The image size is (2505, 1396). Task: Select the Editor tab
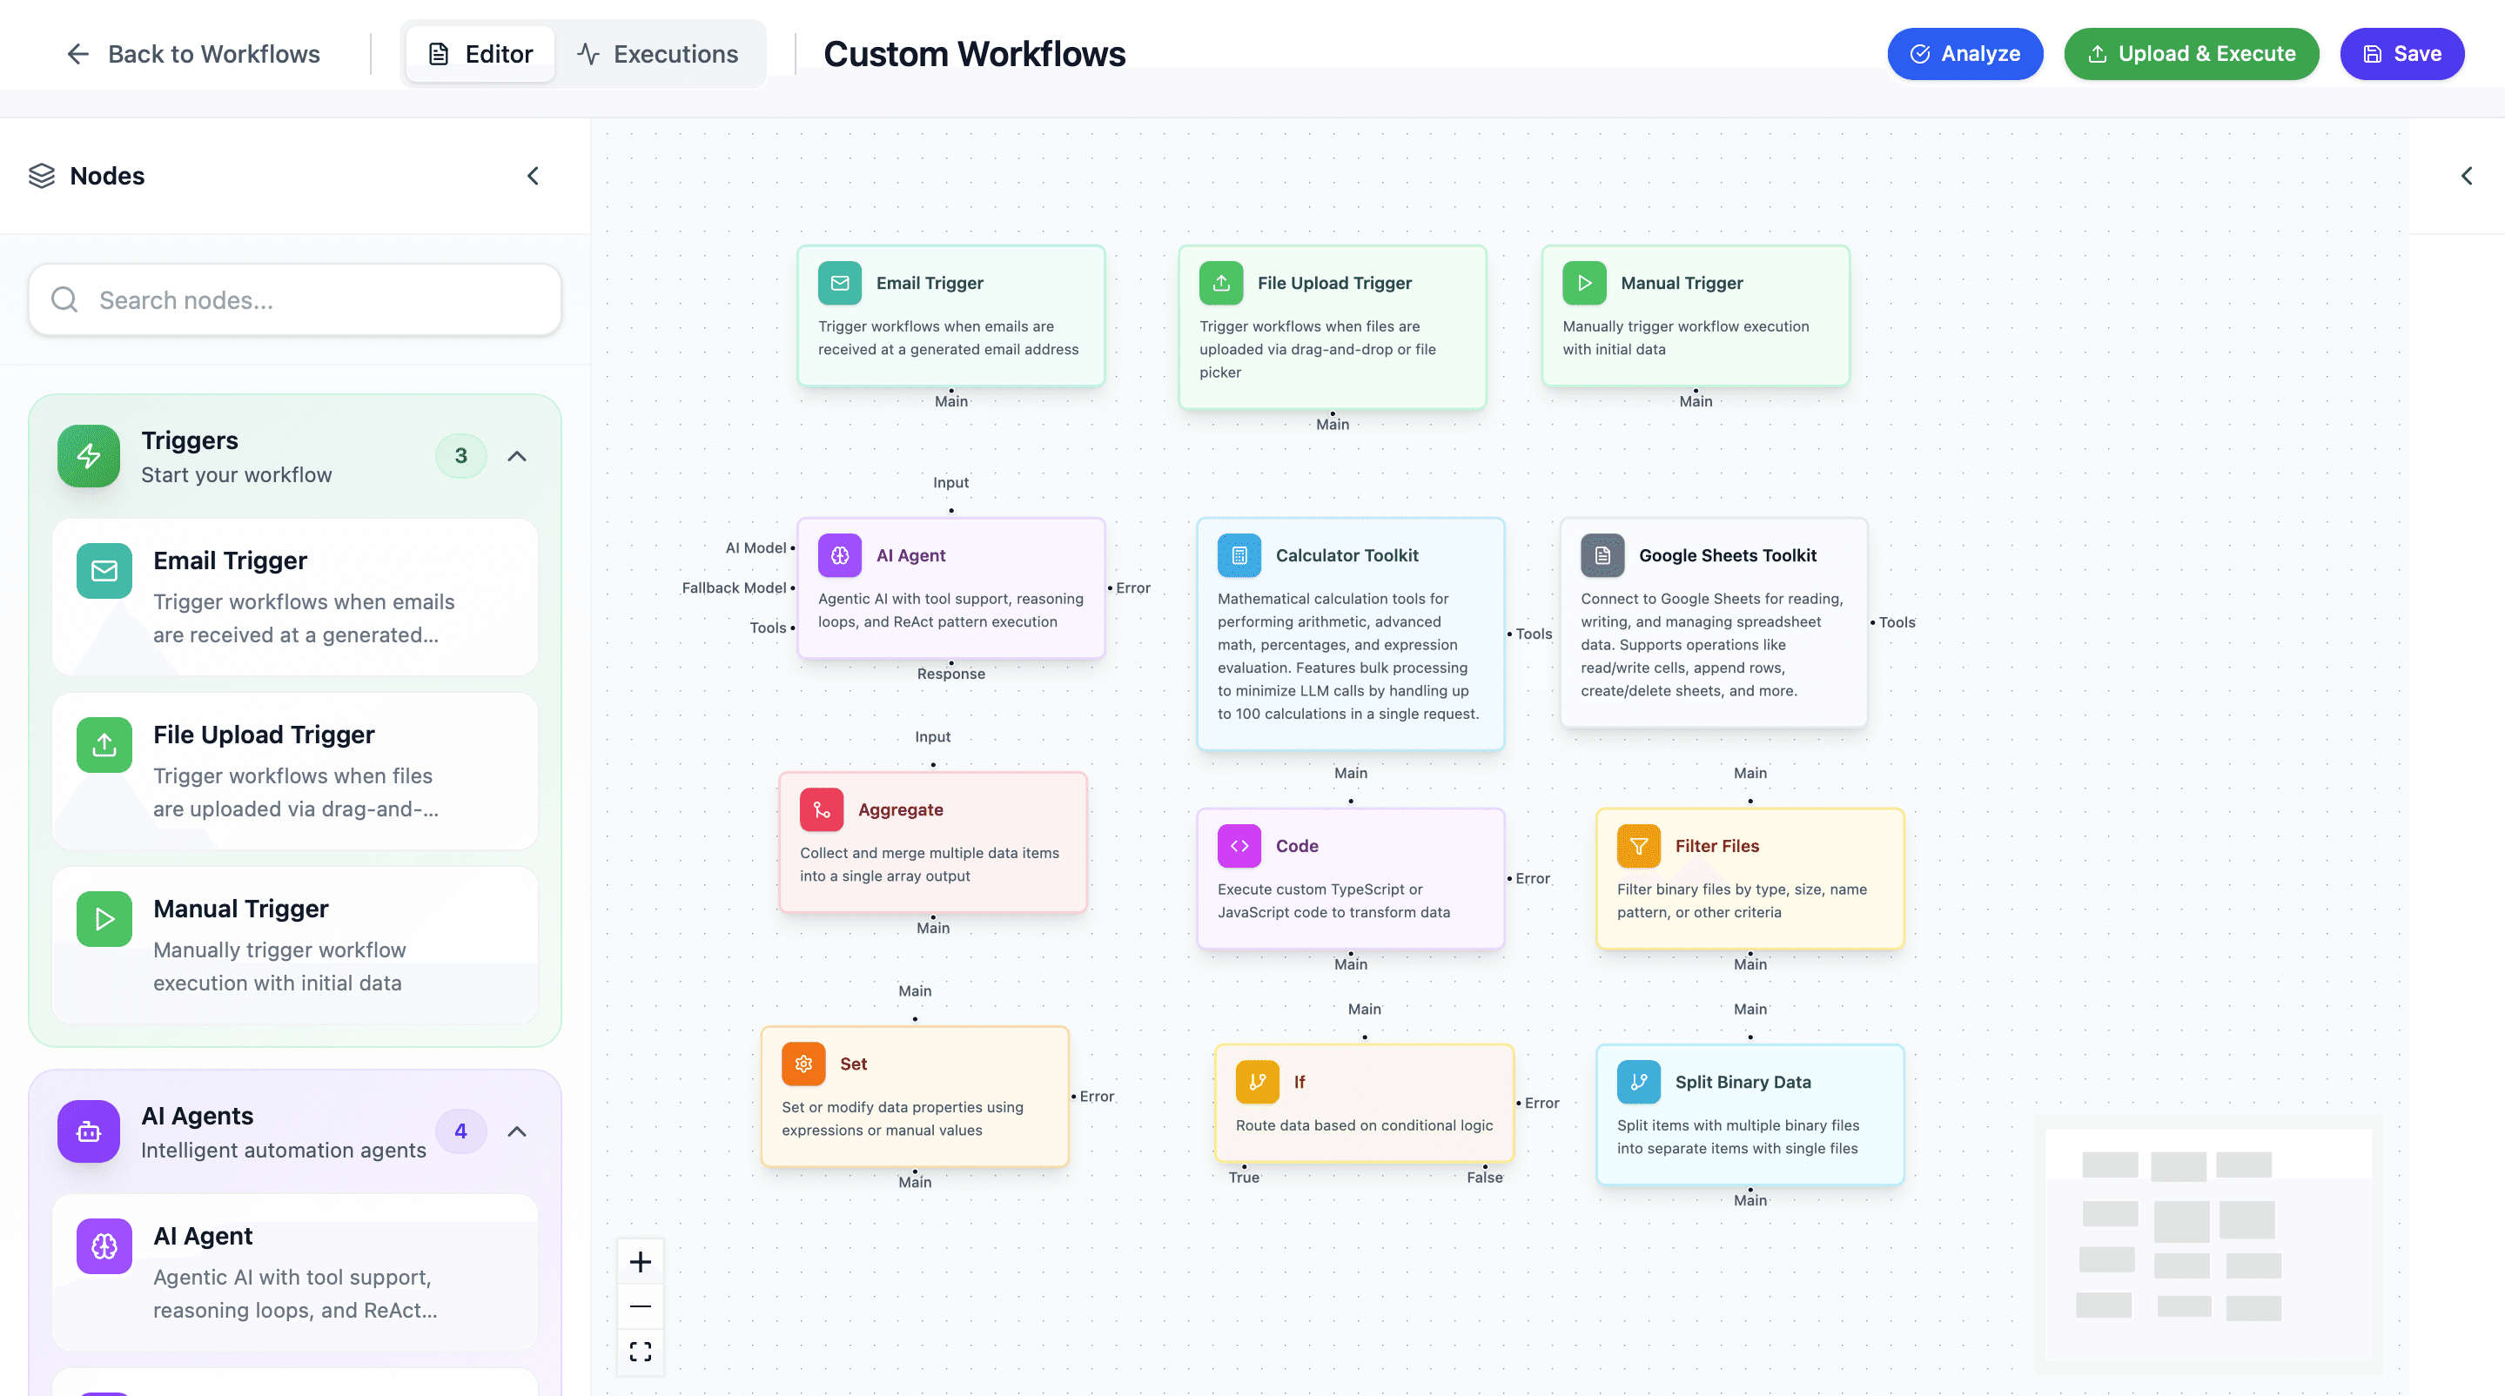[x=480, y=53]
